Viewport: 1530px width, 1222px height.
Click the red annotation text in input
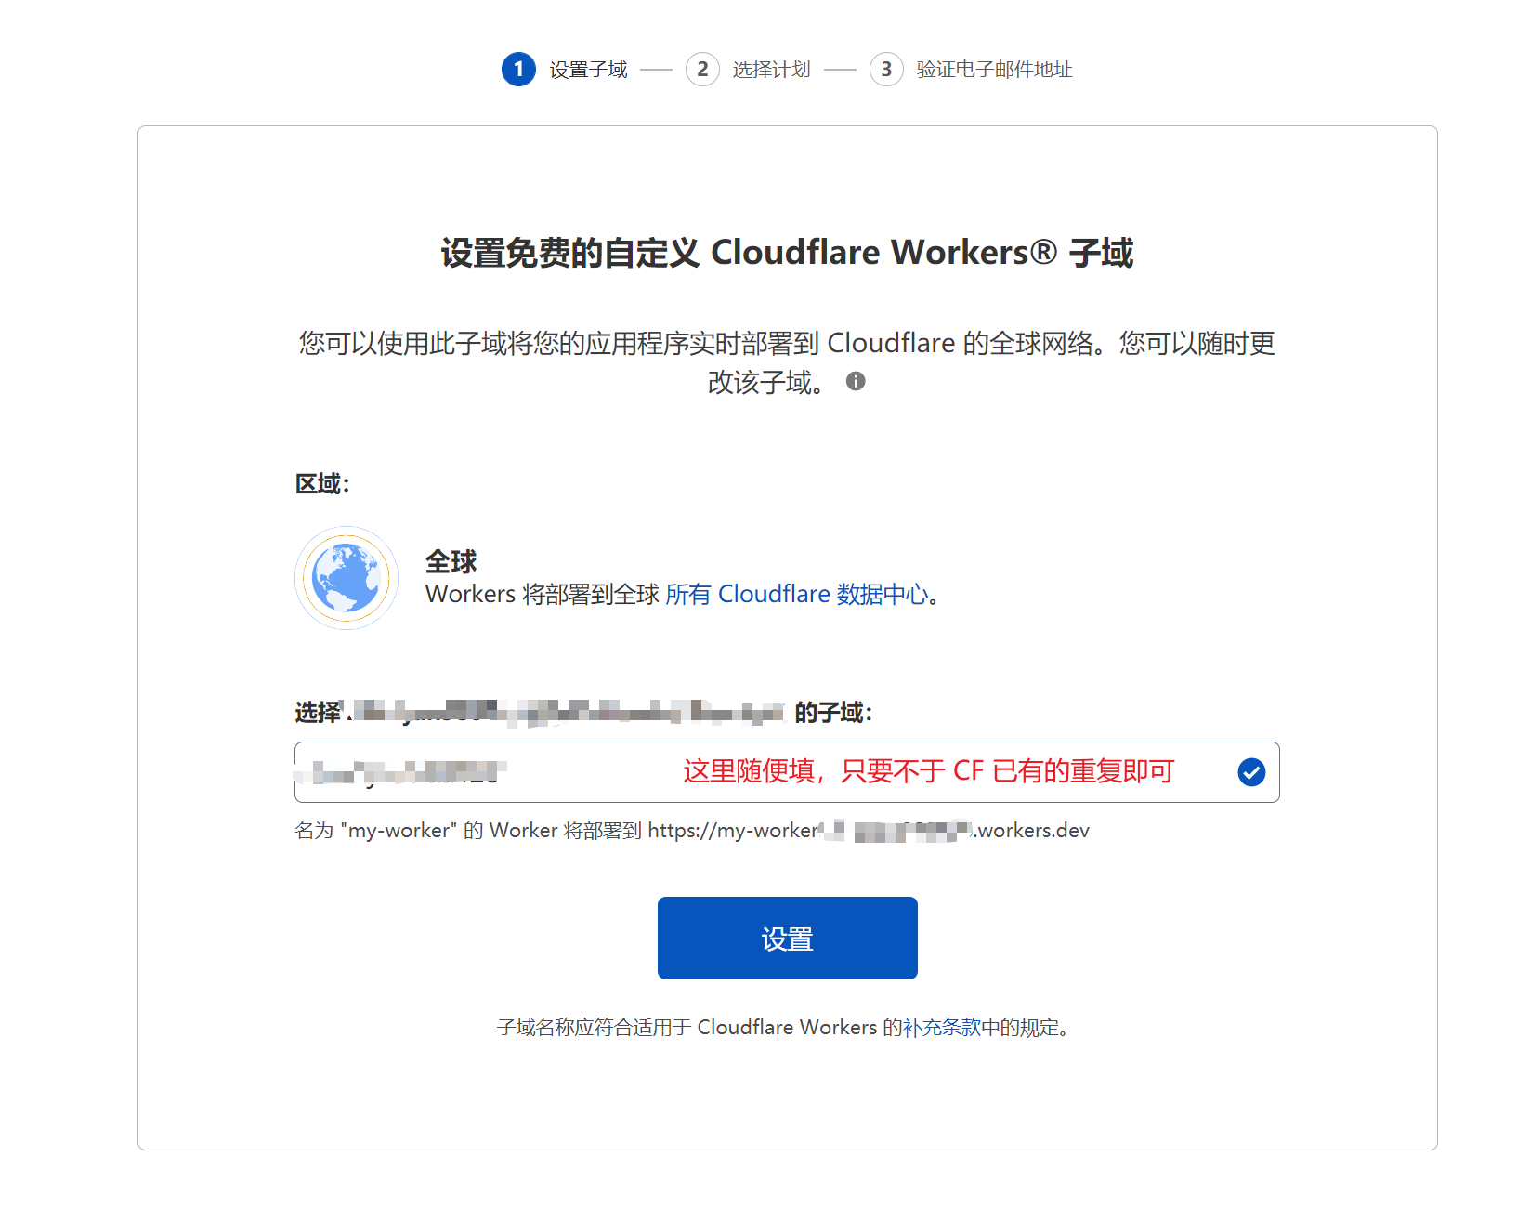pos(929,771)
